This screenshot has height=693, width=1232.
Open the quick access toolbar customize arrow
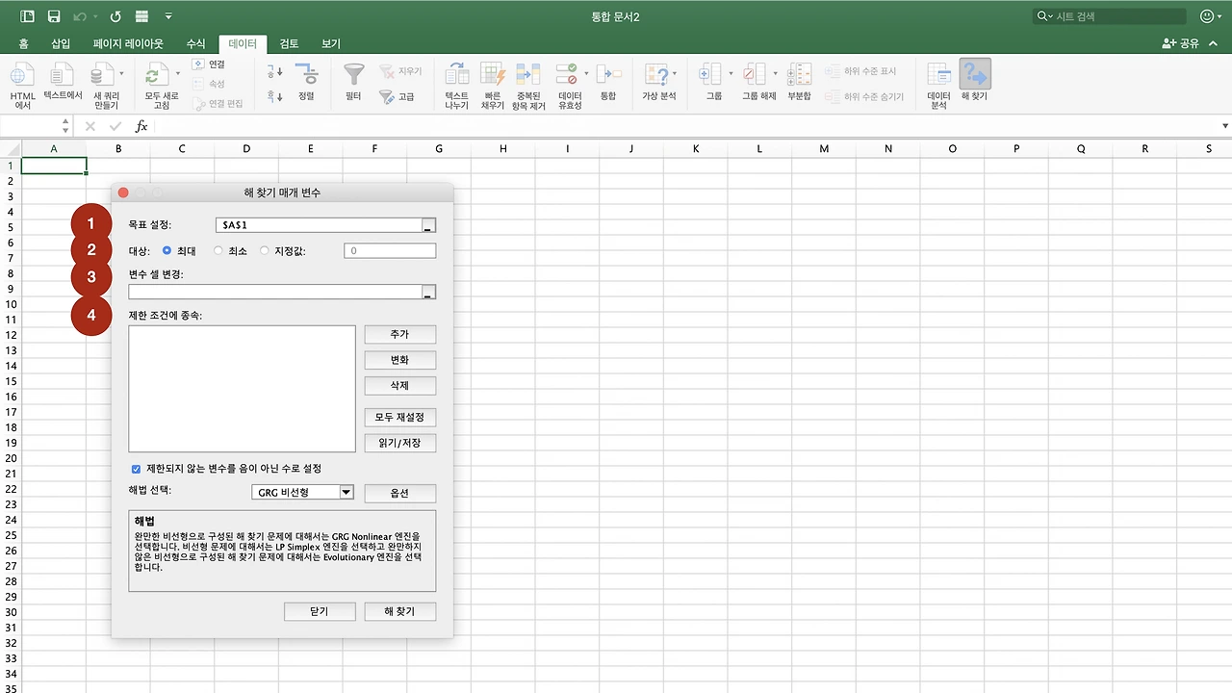click(x=169, y=16)
